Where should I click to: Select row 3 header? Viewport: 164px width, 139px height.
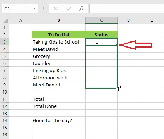point(5,42)
